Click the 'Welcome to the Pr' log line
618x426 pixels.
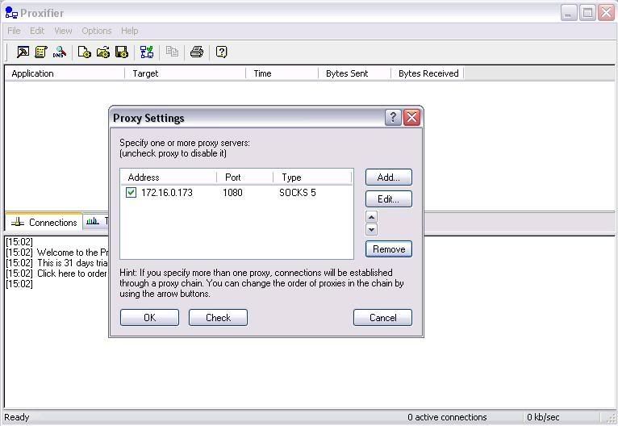tap(72, 253)
